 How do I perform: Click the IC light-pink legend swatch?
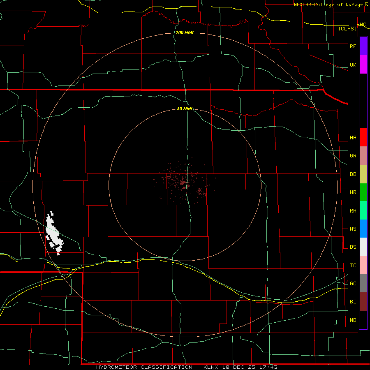tap(363, 265)
